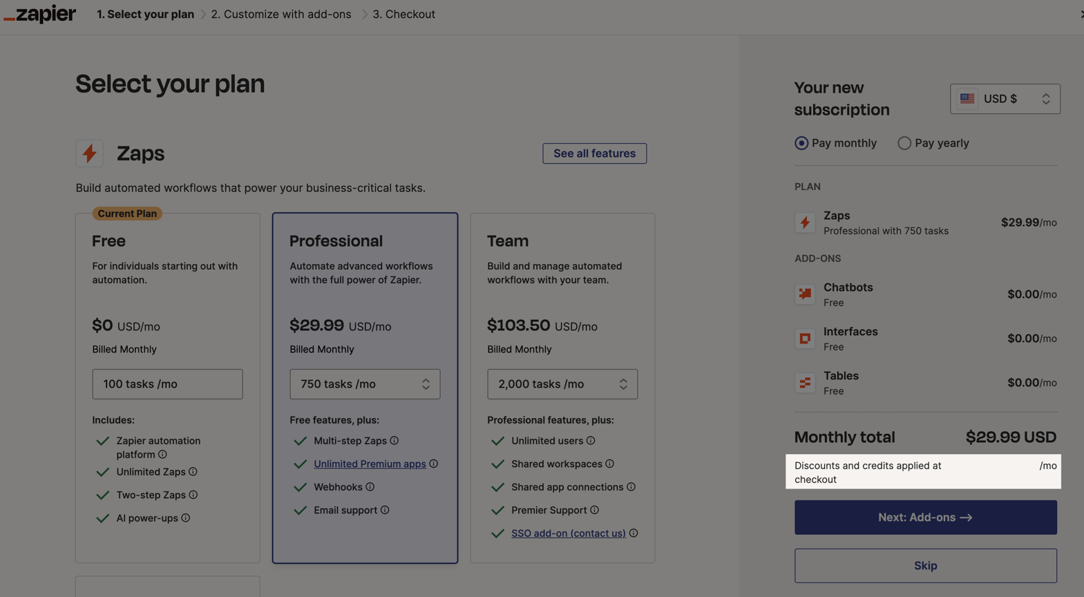Open the 2,000 tasks /mo dropdown
The width and height of the screenshot is (1084, 597).
[562, 384]
